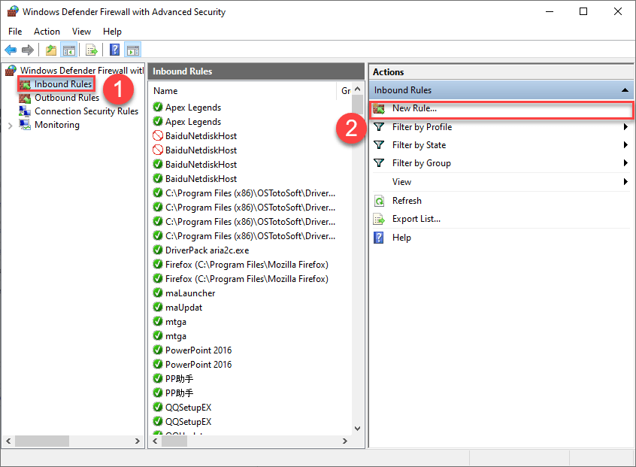Toggle the Show/Hide Console Tree toolbar icon
Screen dimensions: 636x467
coord(69,50)
